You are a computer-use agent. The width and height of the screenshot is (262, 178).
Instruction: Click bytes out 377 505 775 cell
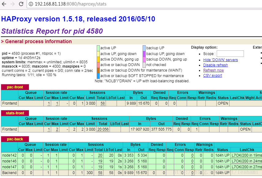click(x=161, y=129)
